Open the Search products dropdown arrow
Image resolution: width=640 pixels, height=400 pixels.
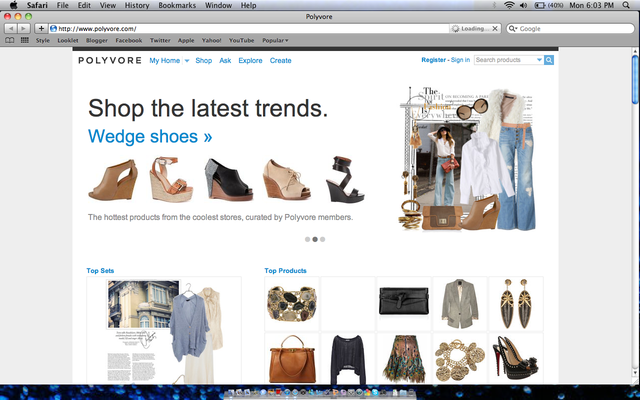(x=539, y=60)
